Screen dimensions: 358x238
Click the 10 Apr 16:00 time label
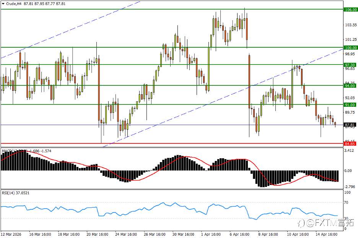(298, 234)
